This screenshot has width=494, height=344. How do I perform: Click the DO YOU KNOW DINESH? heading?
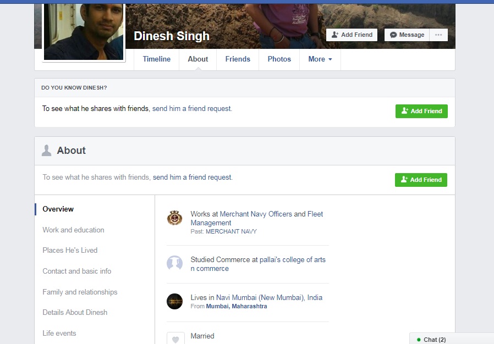[74, 88]
